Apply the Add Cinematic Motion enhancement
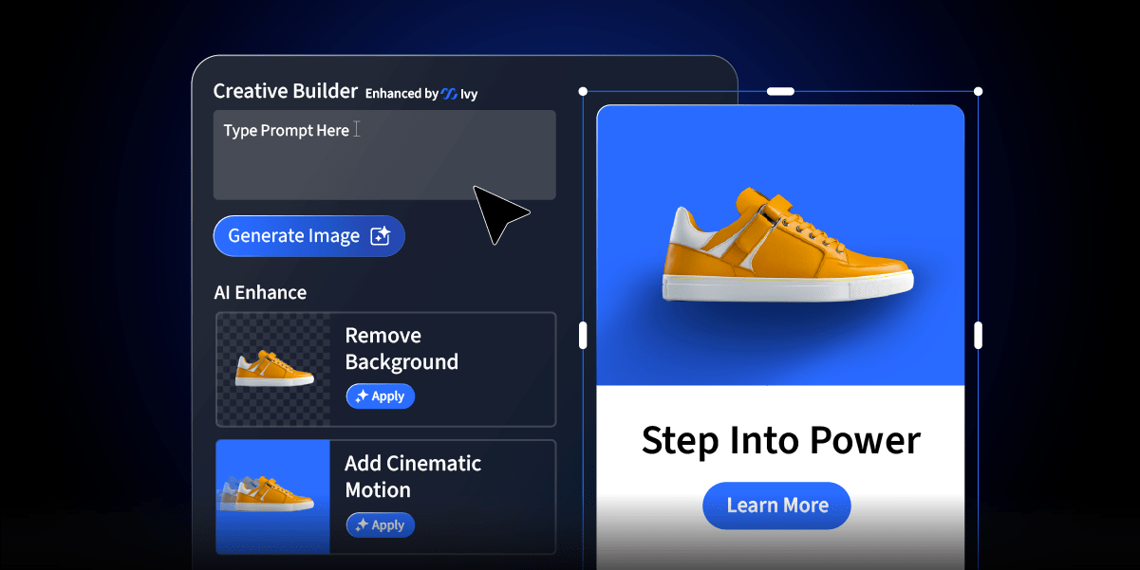This screenshot has width=1140, height=570. point(381,524)
